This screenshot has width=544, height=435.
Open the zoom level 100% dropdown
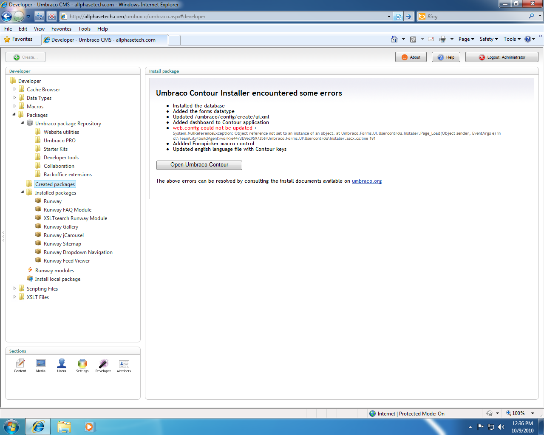click(533, 413)
